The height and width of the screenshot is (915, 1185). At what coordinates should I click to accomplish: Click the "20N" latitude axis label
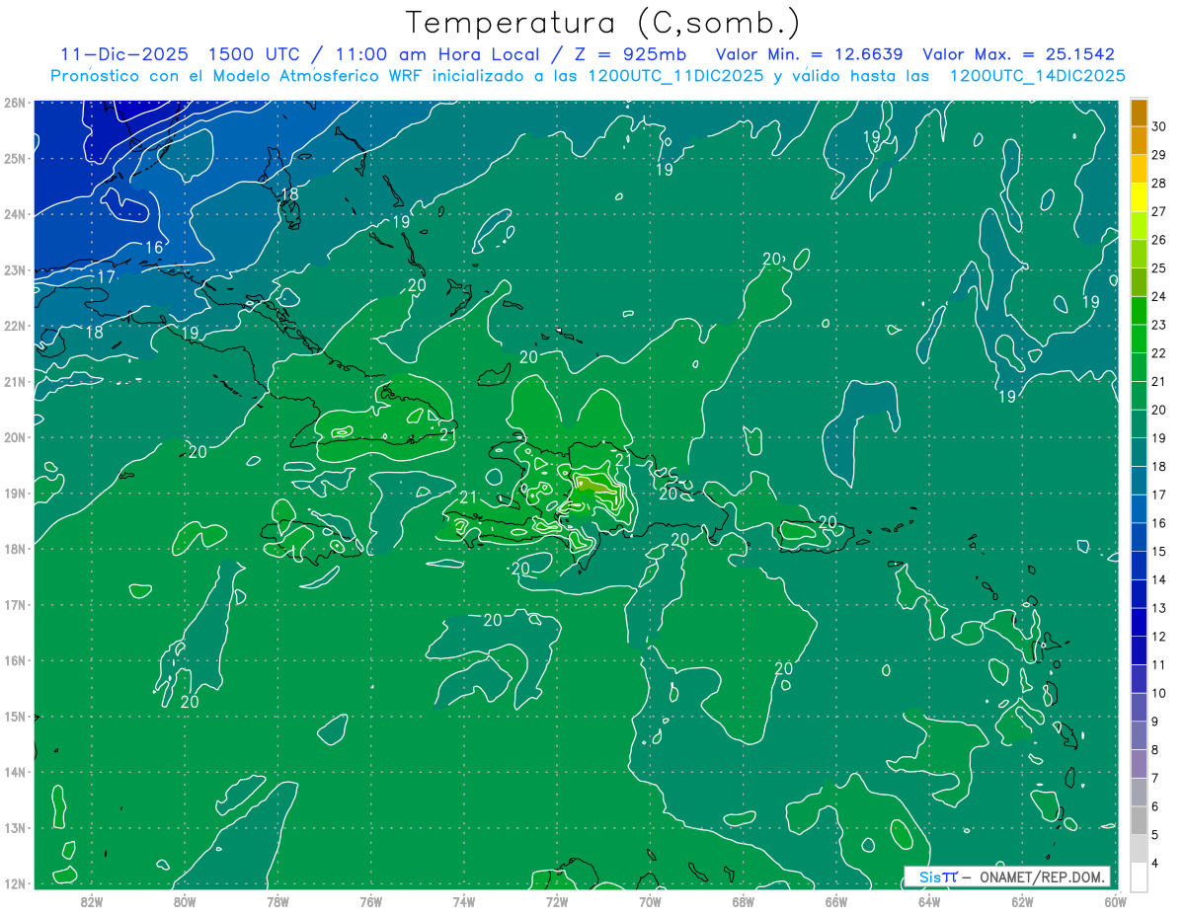click(14, 437)
